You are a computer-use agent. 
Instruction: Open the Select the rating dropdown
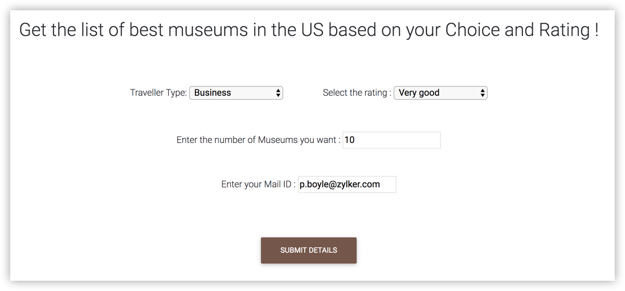440,93
